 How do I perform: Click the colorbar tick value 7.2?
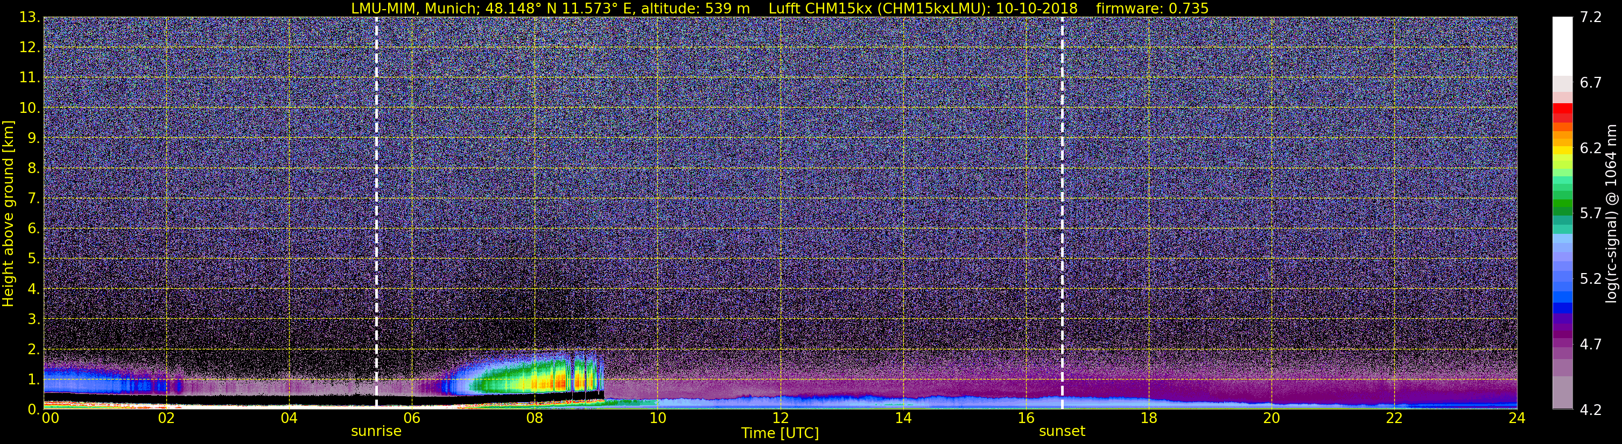[x=1590, y=17]
